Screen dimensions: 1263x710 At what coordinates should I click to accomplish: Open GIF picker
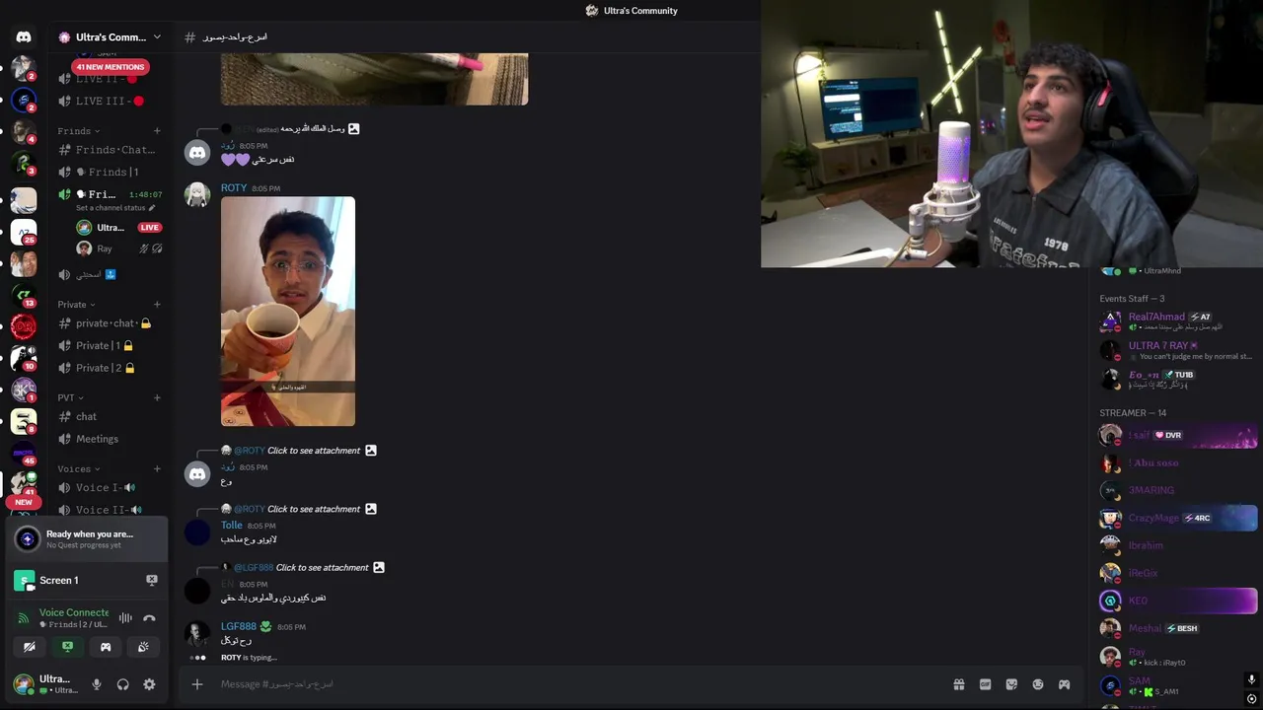pos(985,684)
